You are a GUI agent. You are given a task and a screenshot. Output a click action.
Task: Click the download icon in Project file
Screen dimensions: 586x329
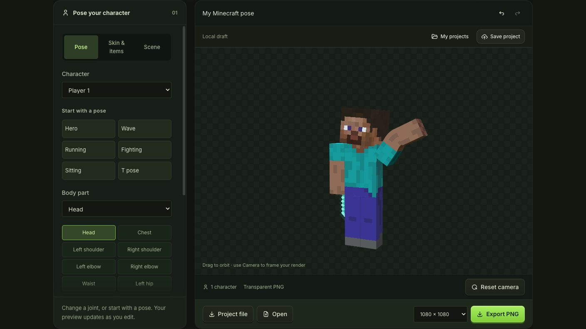212,314
